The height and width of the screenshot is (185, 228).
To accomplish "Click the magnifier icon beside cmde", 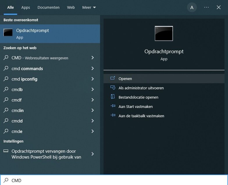I will click(6, 131).
